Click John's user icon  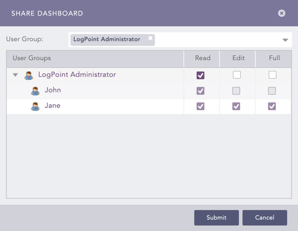(35, 91)
